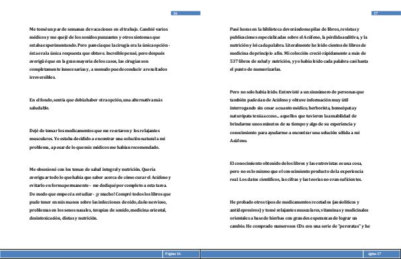401x259 pixels.
Task: Select the page 17 footer label
Action: coord(375,254)
